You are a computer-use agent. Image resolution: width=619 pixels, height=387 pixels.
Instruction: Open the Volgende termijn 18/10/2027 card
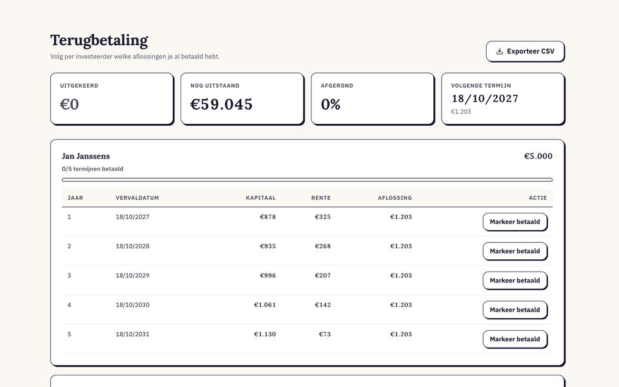point(502,98)
